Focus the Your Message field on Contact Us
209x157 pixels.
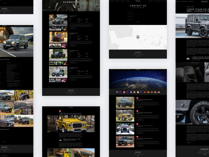point(138,19)
